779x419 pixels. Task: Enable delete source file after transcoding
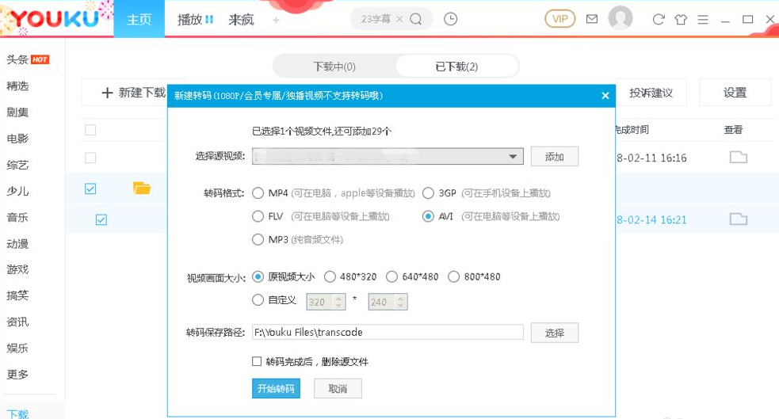tap(256, 361)
